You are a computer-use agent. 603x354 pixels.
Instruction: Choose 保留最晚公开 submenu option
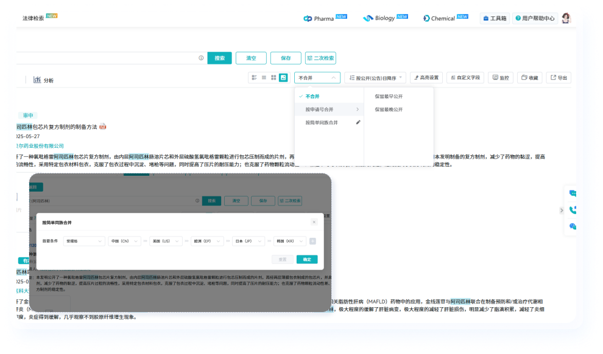[x=389, y=109]
